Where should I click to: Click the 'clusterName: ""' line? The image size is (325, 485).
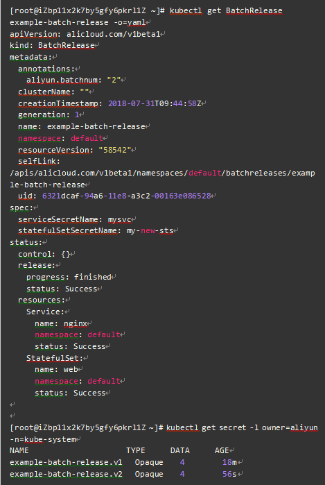point(53,92)
